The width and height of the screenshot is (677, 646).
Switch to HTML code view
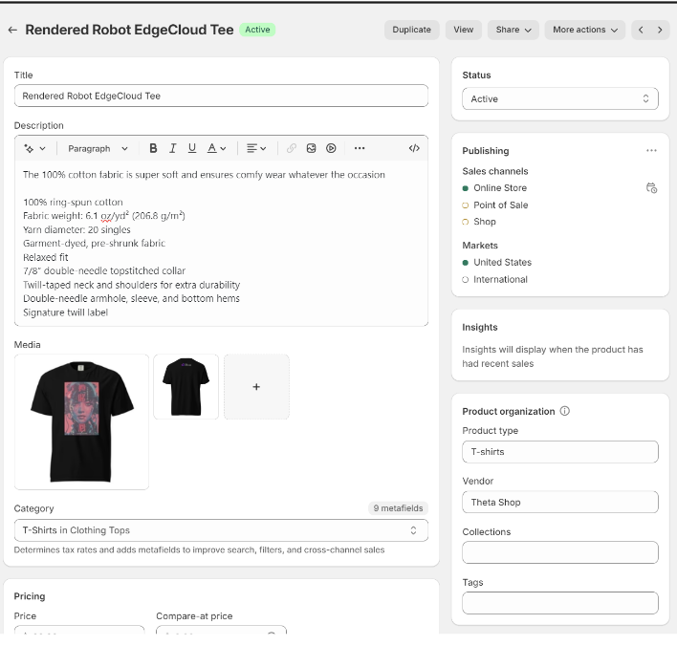(x=414, y=148)
